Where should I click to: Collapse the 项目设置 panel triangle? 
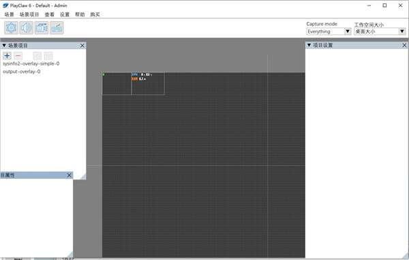(x=309, y=45)
